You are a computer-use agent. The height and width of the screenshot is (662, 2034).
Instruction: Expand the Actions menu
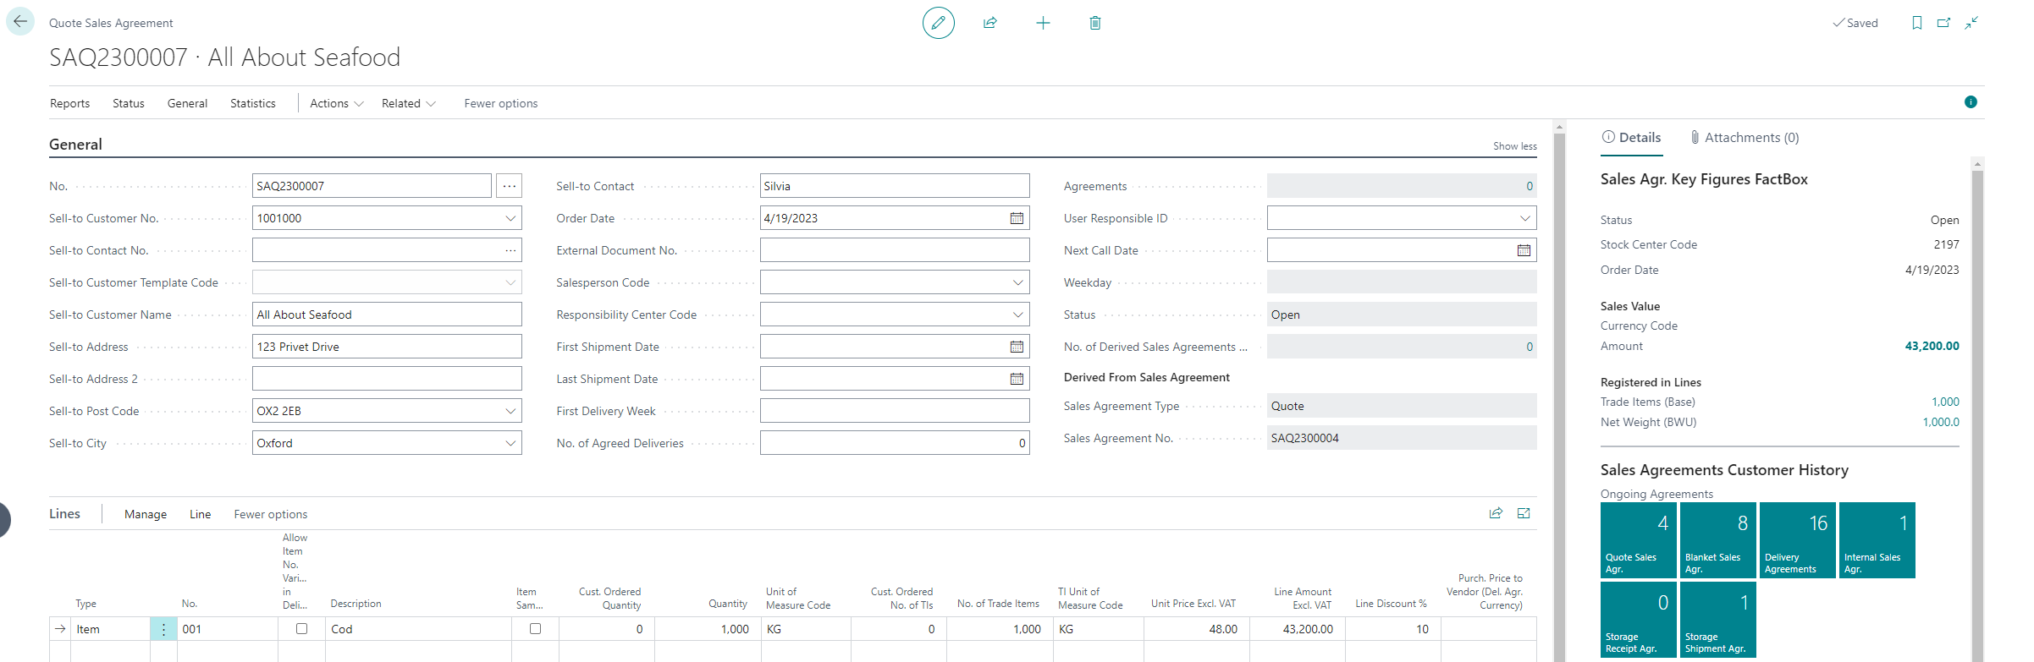click(x=336, y=103)
